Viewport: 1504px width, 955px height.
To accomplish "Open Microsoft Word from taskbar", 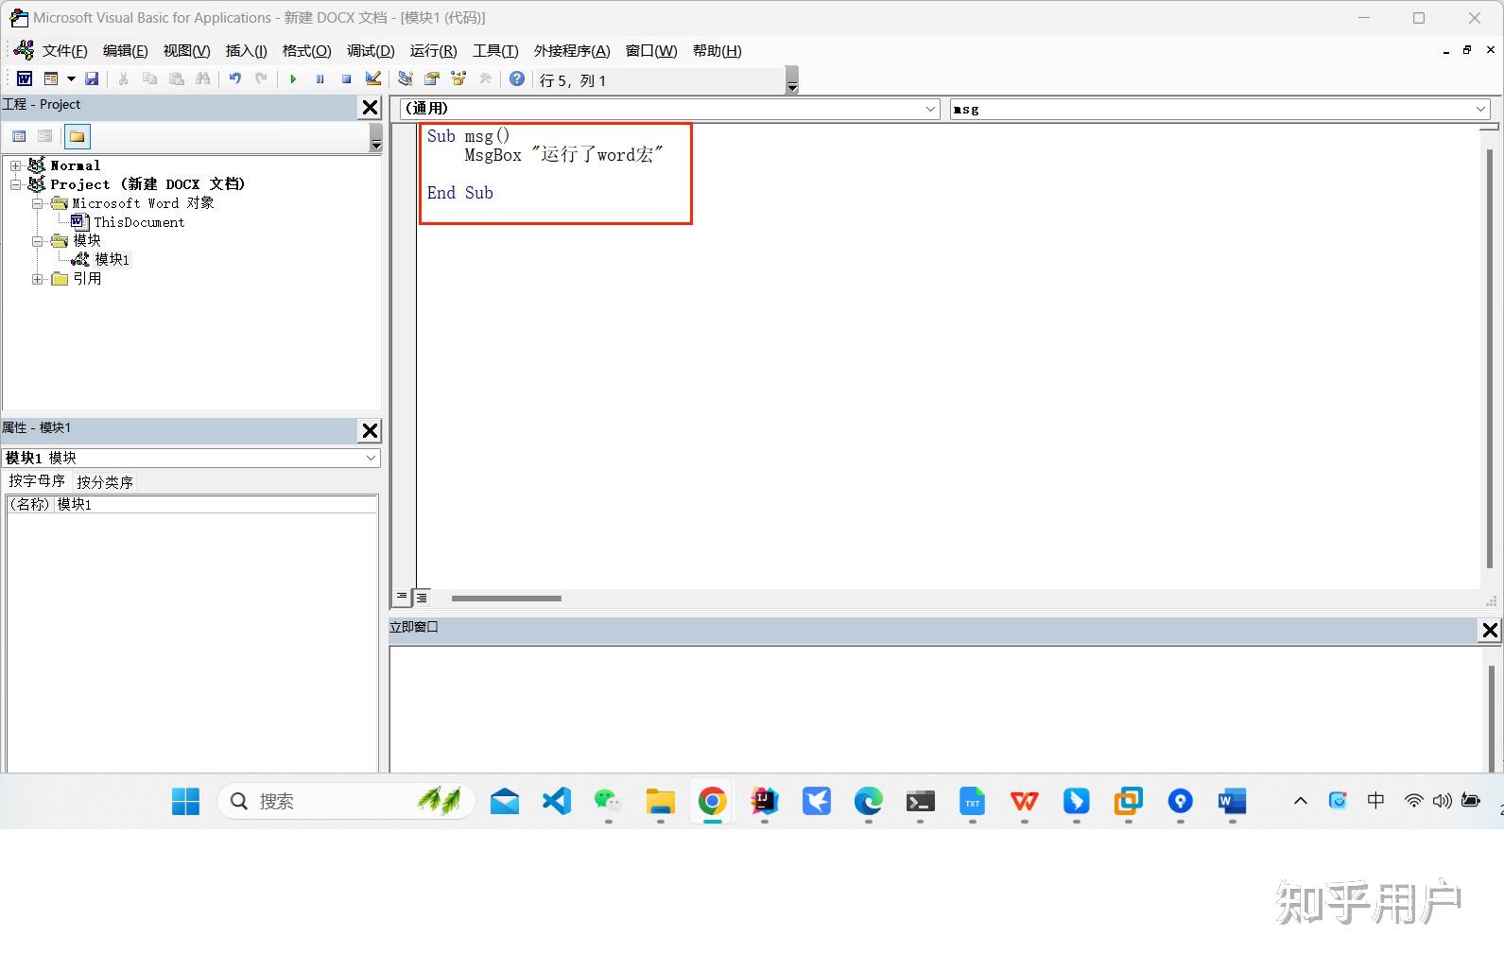I will coord(1232,802).
